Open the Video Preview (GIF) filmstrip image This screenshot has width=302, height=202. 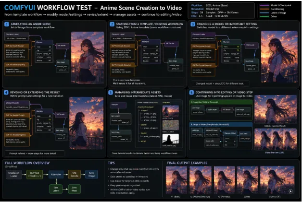pyautogui.click(x=276, y=139)
